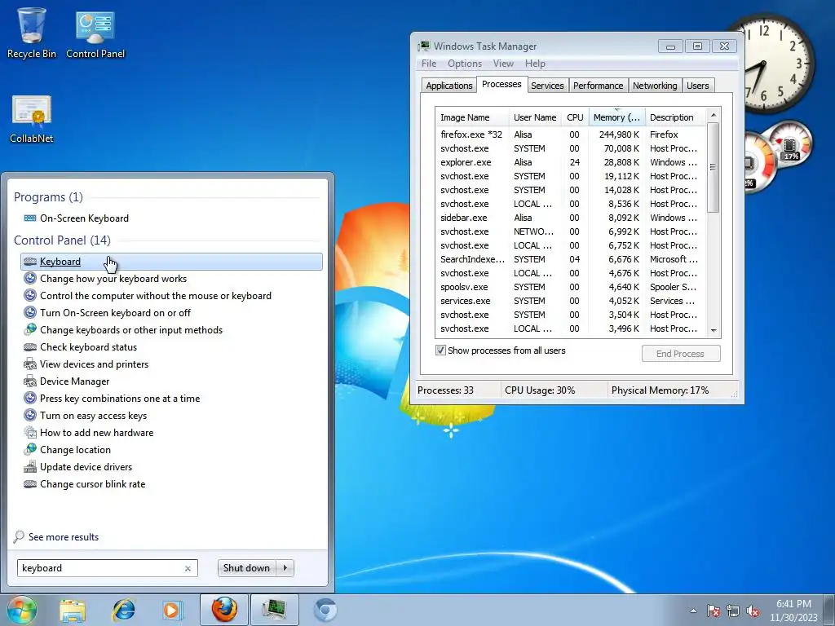Screen dimensions: 835x626
Task: Open the Task Manager View menu
Action: click(503, 64)
